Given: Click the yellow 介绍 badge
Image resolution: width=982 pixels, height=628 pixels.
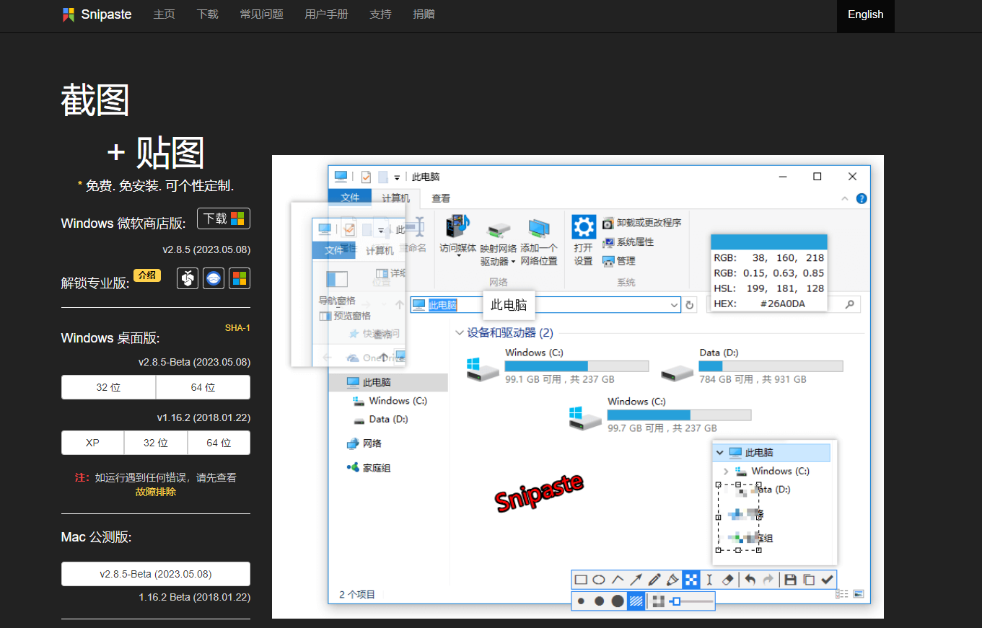Looking at the screenshot, I should click(x=147, y=275).
